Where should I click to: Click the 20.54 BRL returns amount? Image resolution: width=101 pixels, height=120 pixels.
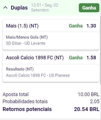pyautogui.click(x=87, y=109)
